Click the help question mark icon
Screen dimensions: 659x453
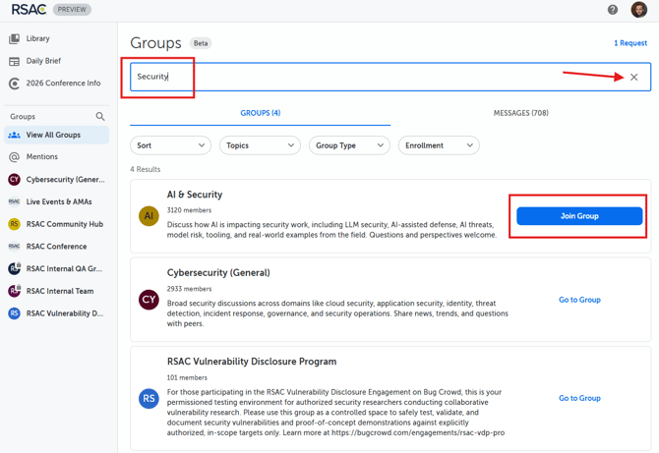[x=613, y=10]
